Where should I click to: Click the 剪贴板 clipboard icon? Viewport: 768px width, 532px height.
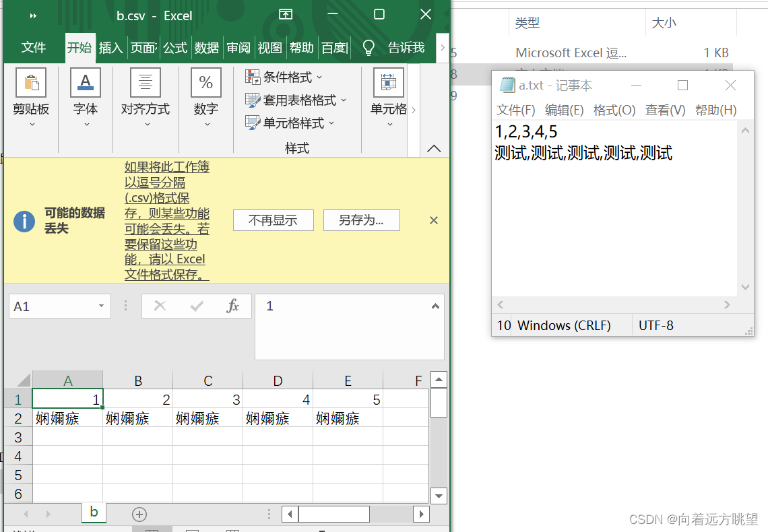(x=30, y=82)
